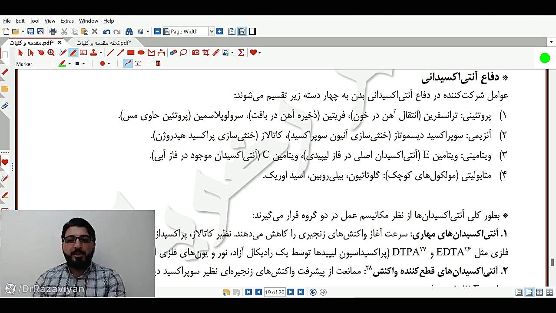Select the Ruler tool
Screen dimensions: 556x313
tap(216, 53)
